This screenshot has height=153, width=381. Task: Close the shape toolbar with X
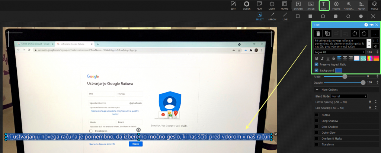(373, 16)
